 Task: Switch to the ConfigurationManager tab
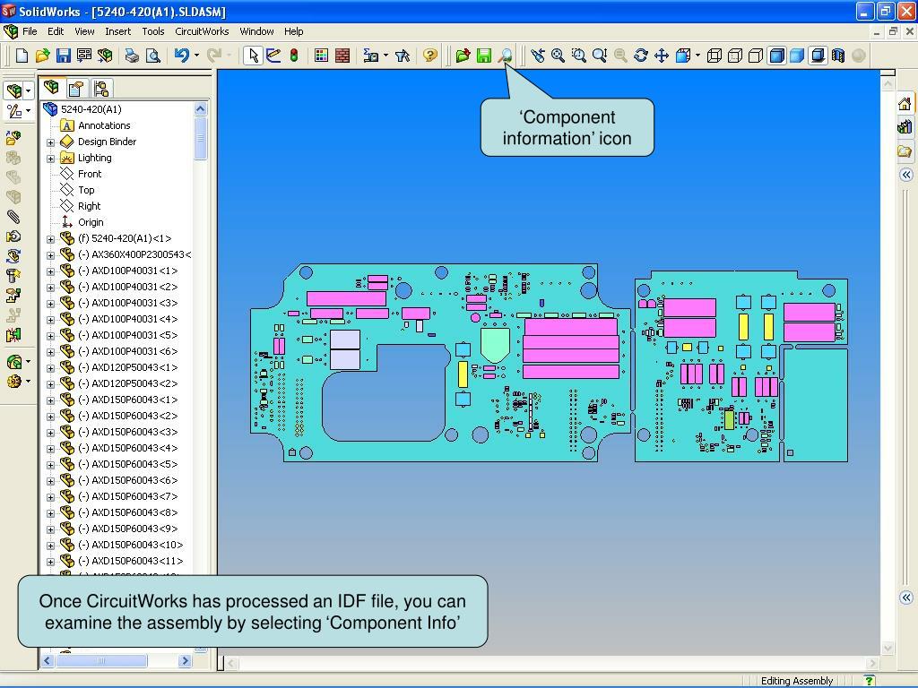tap(100, 89)
